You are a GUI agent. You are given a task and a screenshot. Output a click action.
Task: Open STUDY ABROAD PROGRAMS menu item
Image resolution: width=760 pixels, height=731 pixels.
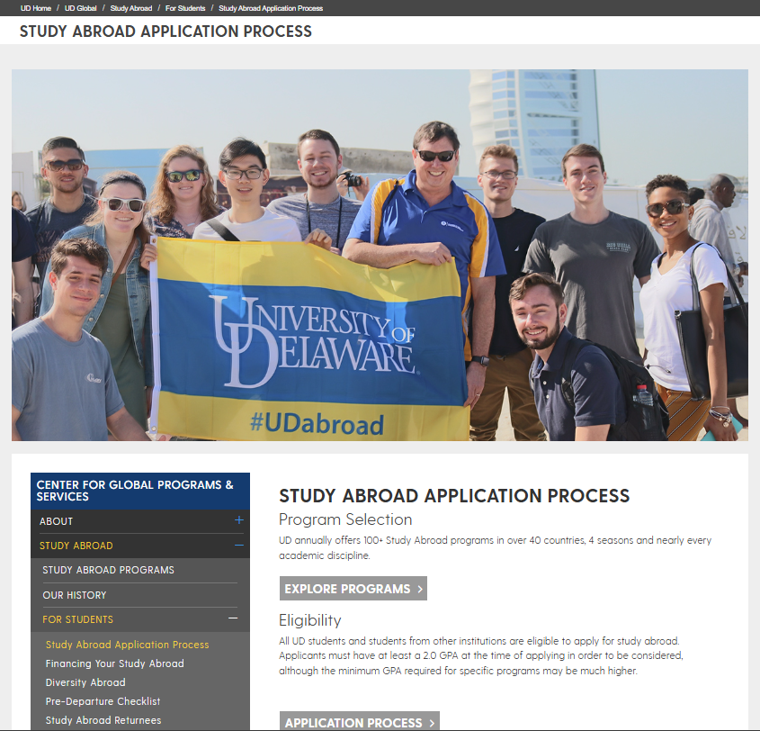tap(108, 570)
